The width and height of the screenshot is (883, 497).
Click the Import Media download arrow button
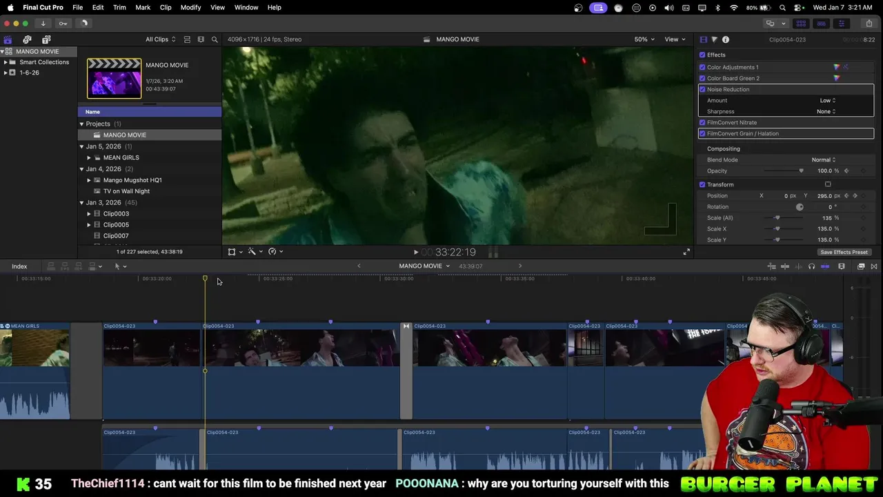point(43,23)
